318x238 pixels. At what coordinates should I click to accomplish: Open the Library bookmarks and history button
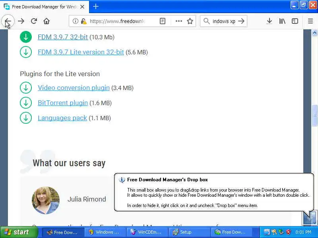282,21
